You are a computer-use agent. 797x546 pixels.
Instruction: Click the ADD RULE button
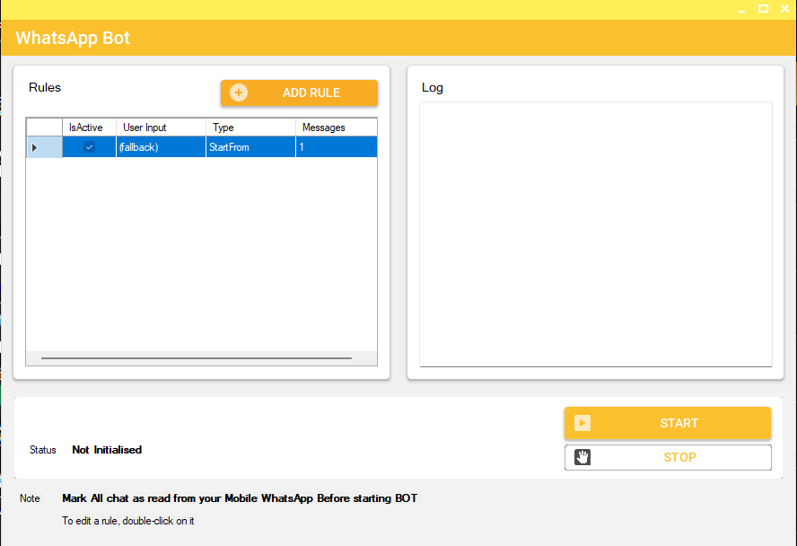coord(300,93)
